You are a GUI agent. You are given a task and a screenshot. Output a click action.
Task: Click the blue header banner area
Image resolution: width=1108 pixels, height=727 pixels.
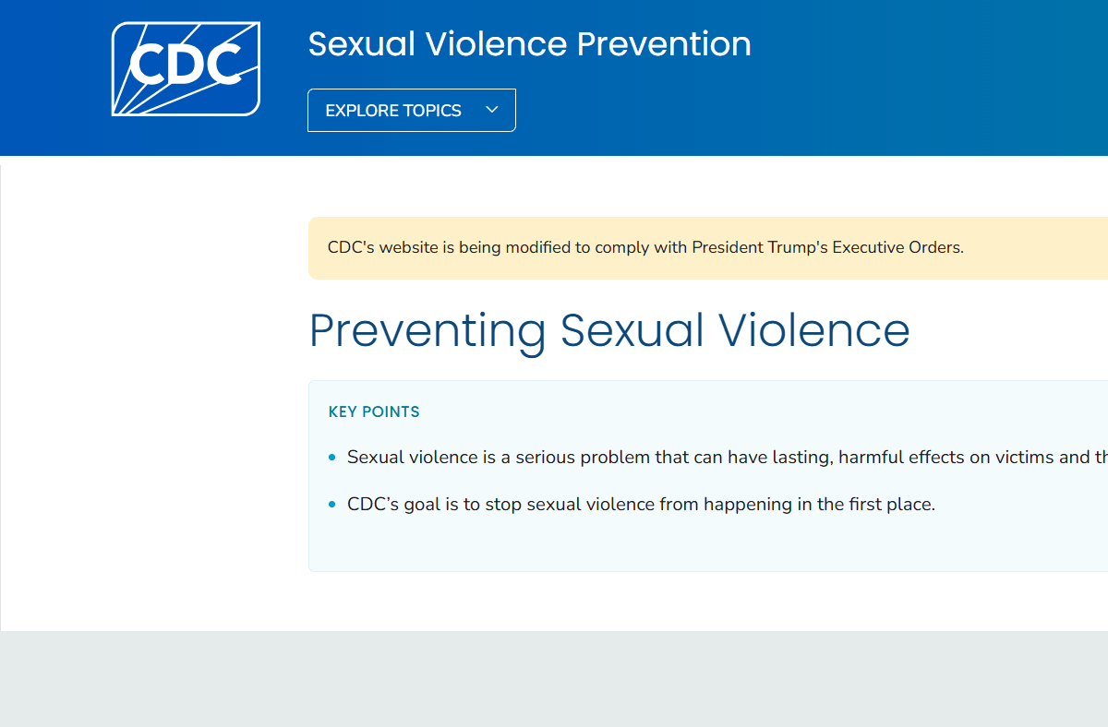pyautogui.click(x=831, y=77)
